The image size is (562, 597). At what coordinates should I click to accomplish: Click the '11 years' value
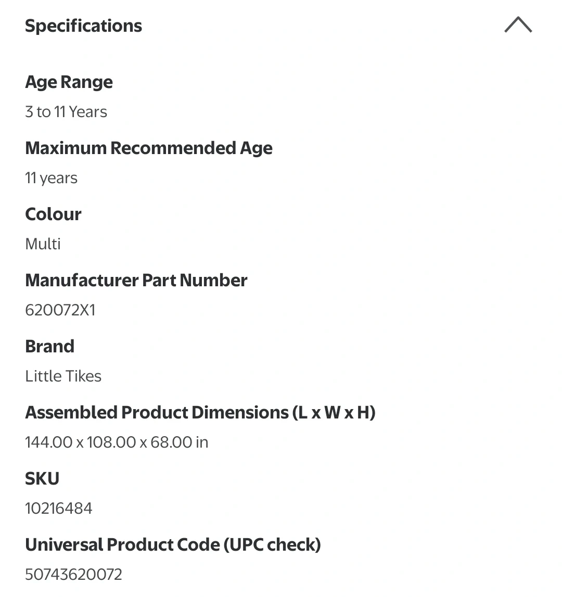51,178
